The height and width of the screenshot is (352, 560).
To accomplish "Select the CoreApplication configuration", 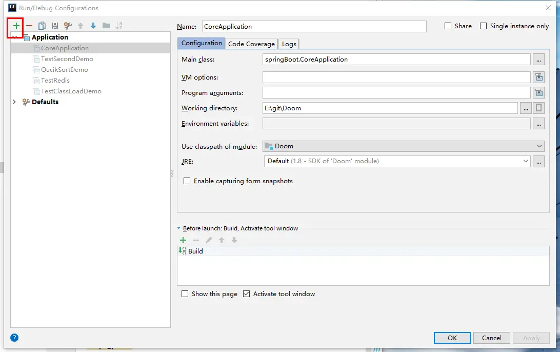I will click(90, 48).
